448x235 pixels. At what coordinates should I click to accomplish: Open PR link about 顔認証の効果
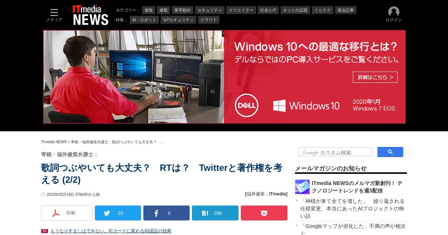pyautogui.click(x=111, y=231)
